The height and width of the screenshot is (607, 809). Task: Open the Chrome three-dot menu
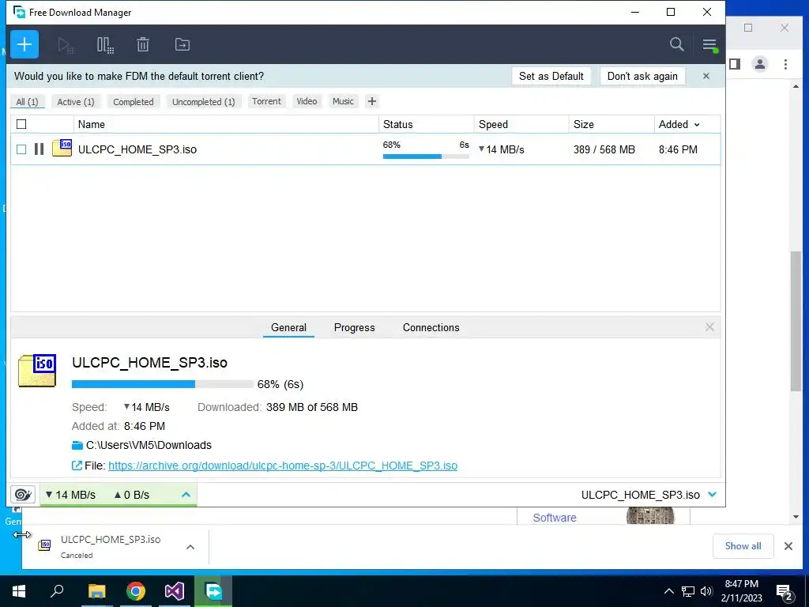[785, 64]
